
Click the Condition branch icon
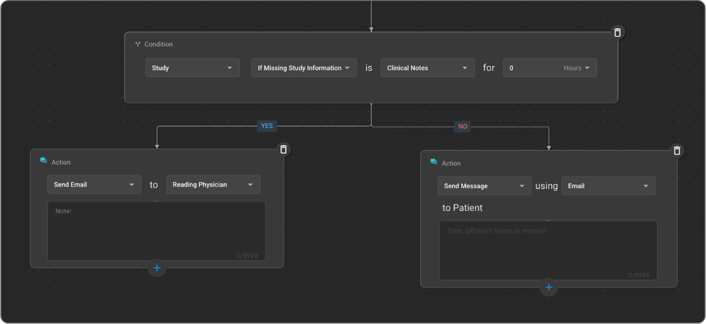click(137, 45)
